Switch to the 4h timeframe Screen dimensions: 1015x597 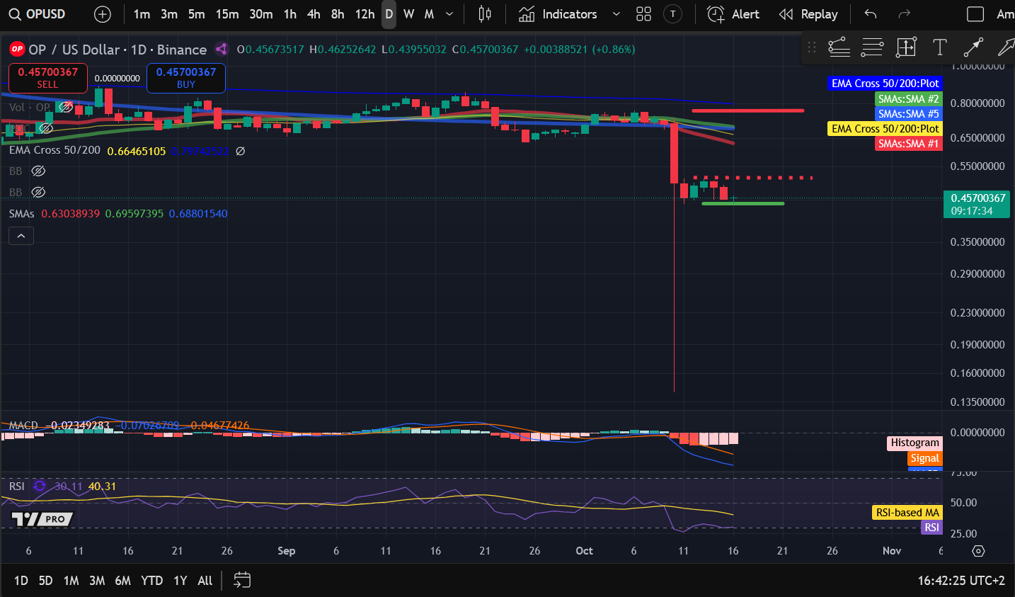click(x=314, y=14)
